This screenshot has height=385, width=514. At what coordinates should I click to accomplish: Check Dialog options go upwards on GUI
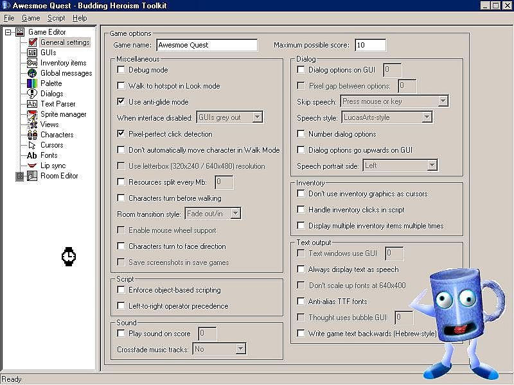[301, 150]
